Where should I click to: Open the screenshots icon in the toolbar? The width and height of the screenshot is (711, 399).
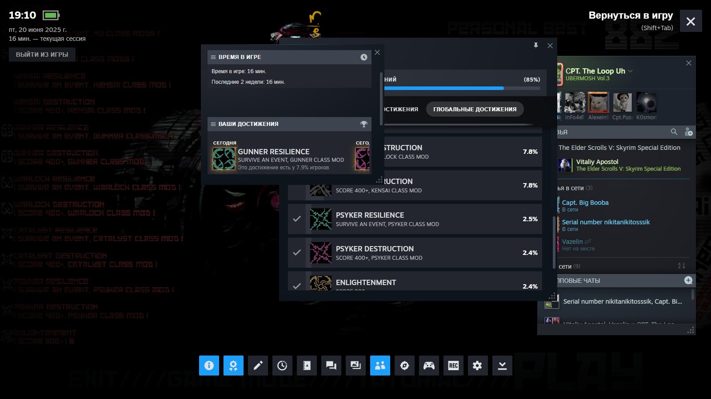click(x=355, y=365)
